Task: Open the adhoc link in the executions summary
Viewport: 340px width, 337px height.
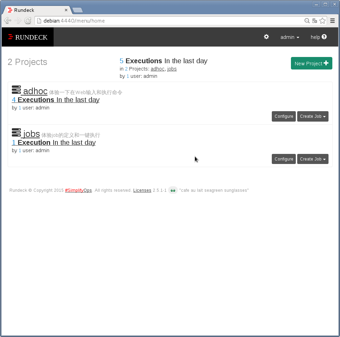Action: (157, 69)
